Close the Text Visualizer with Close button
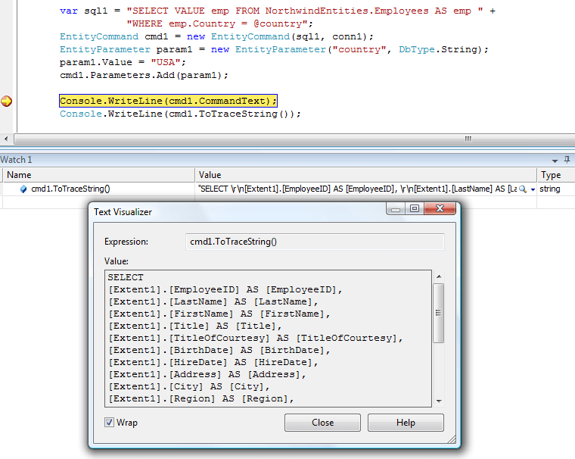 tap(322, 423)
